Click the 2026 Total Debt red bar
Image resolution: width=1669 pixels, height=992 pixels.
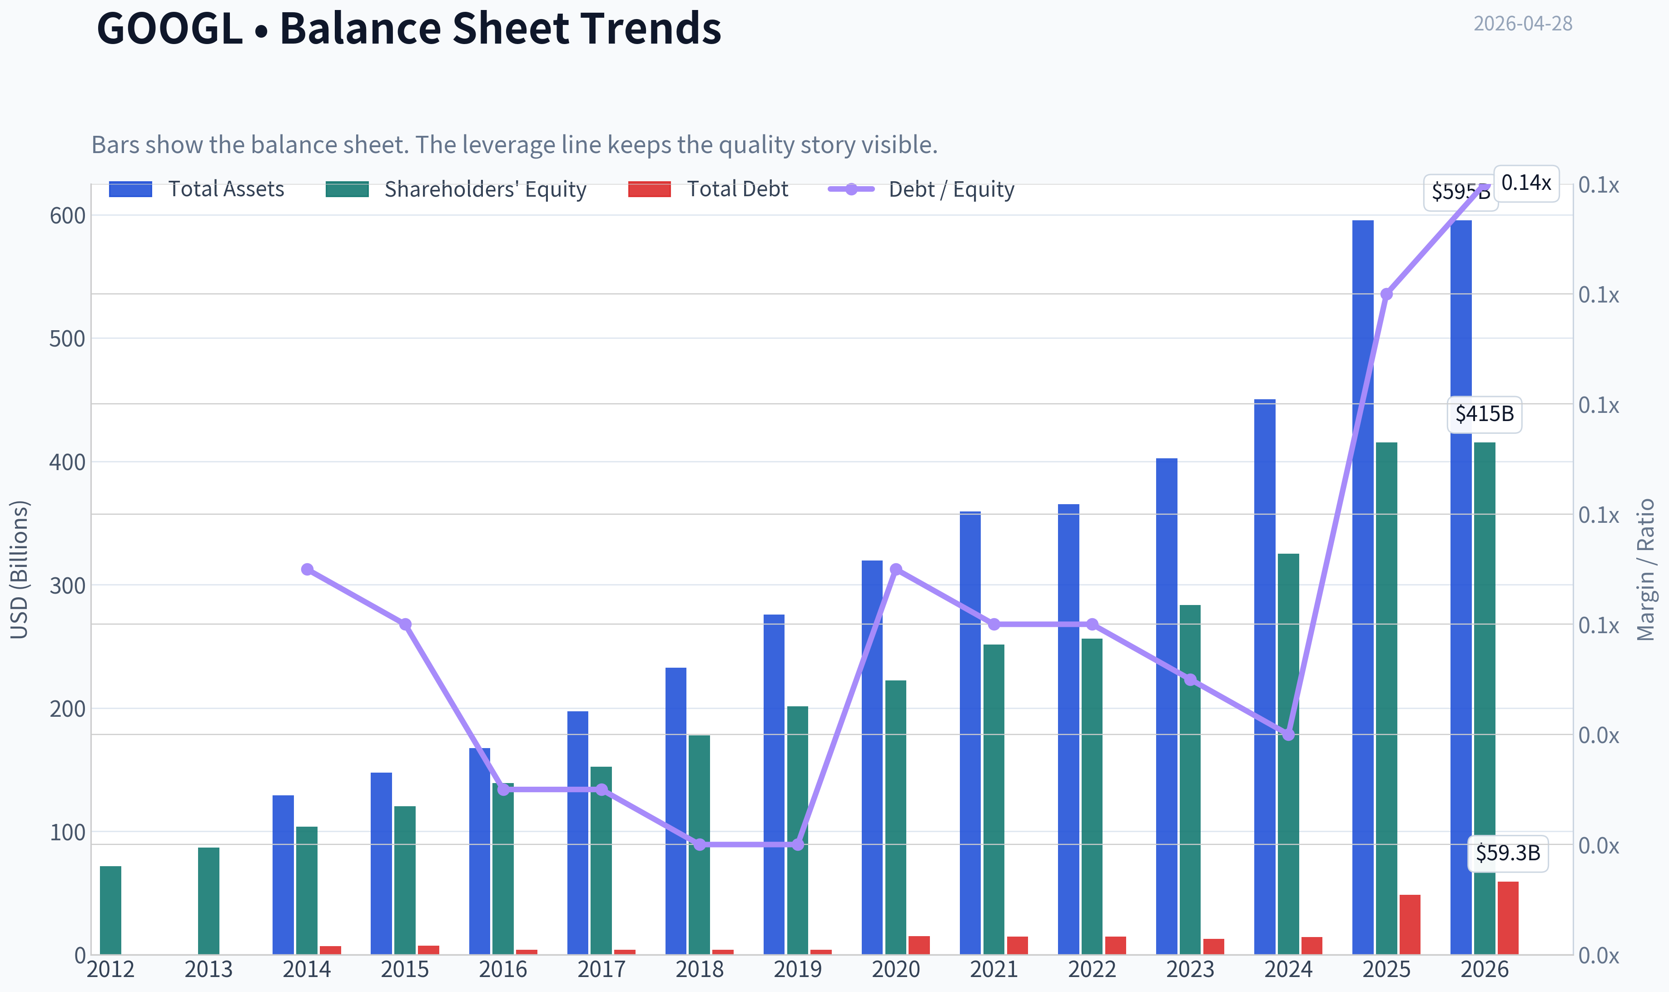1508,918
